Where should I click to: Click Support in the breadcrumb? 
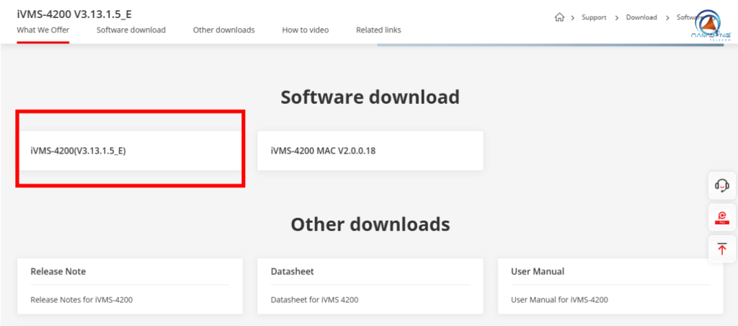point(594,17)
